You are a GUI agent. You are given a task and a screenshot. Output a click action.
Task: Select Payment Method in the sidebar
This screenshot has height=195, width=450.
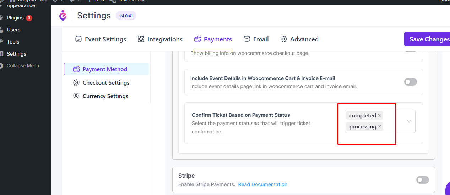105,69
